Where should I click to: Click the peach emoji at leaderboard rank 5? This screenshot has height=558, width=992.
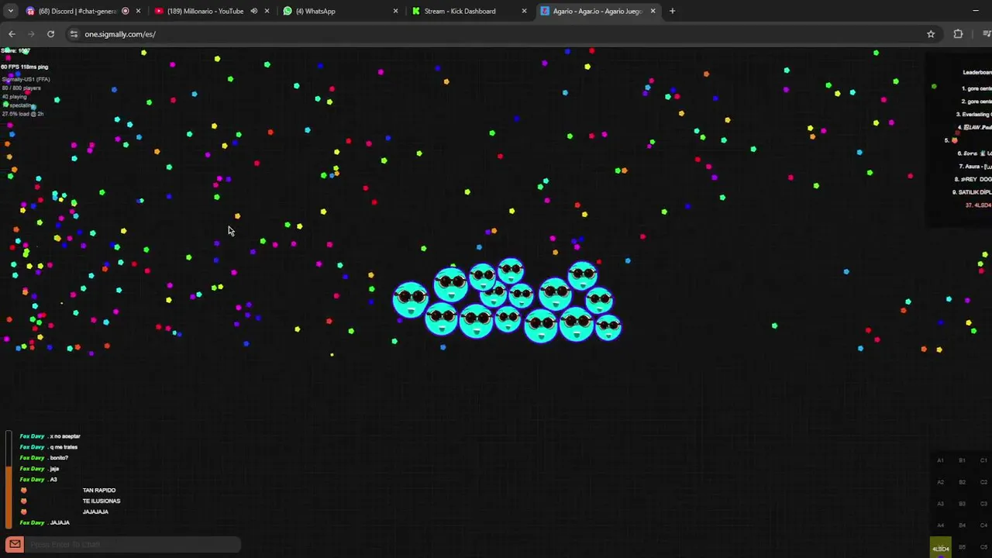pyautogui.click(x=955, y=140)
